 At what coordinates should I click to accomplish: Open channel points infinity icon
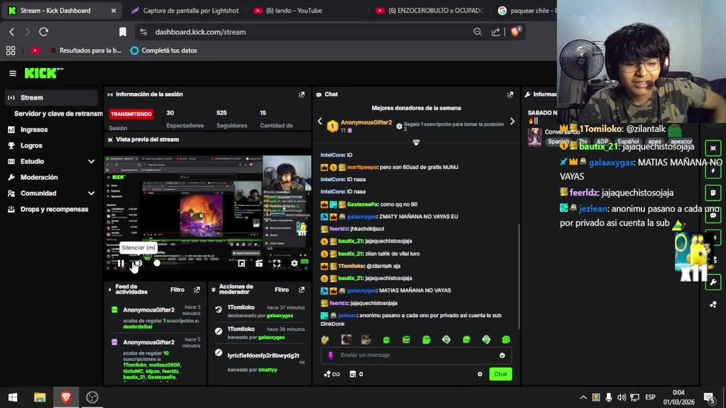coord(332,374)
